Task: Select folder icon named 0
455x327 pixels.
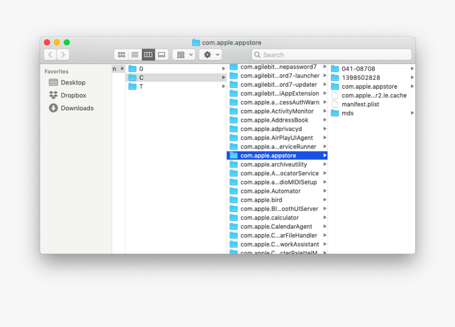Action: pyautogui.click(x=133, y=69)
